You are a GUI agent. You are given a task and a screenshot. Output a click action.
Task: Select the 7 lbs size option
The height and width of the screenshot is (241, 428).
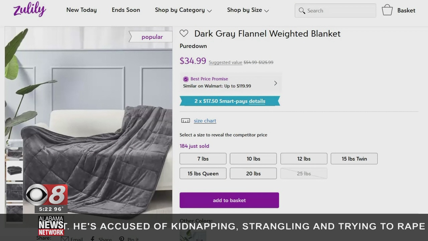[203, 159]
